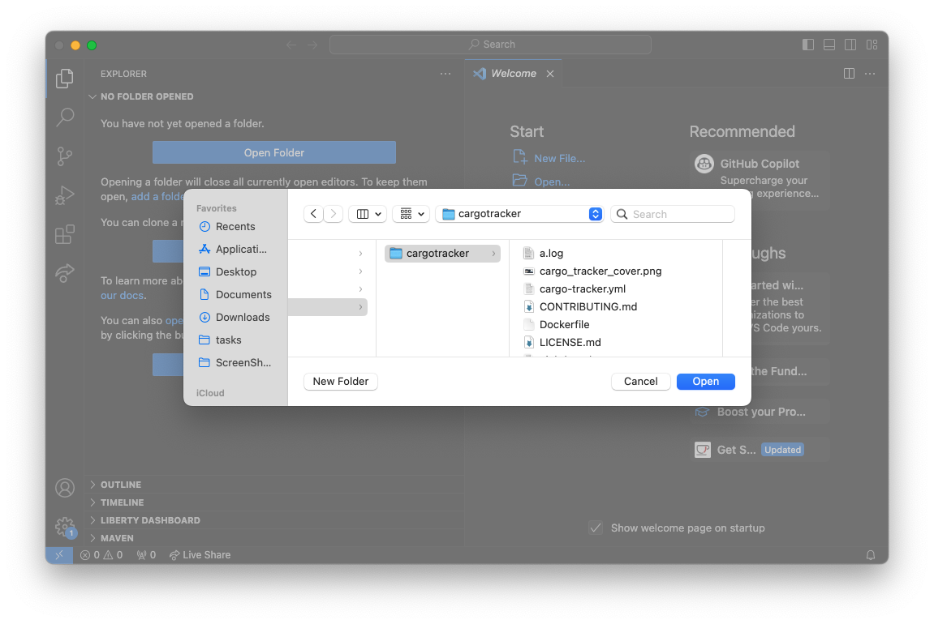Select Downloads in Favorites sidebar
The height and width of the screenshot is (624, 934).
pos(242,317)
